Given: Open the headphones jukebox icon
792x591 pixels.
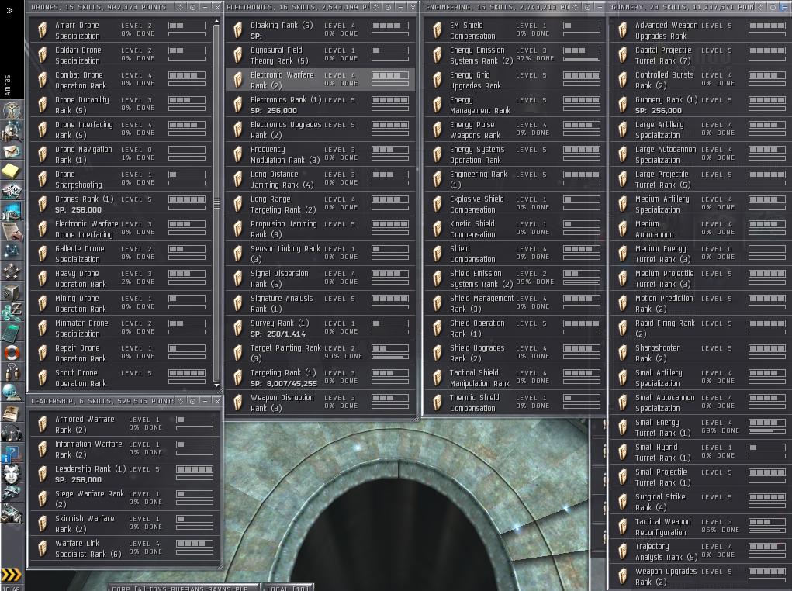Looking at the screenshot, I should [x=12, y=434].
